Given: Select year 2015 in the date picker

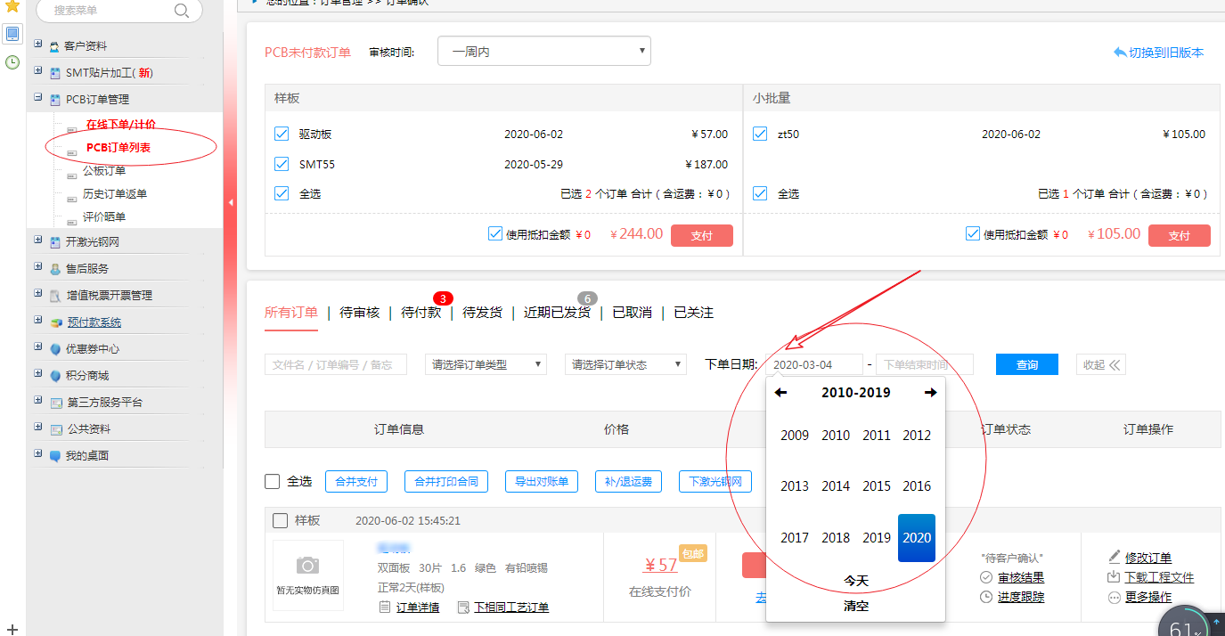Looking at the screenshot, I should [x=877, y=486].
